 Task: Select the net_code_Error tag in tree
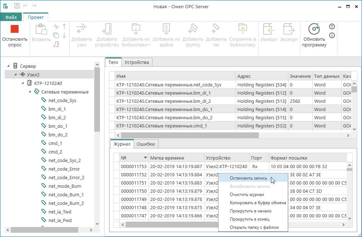(64, 169)
